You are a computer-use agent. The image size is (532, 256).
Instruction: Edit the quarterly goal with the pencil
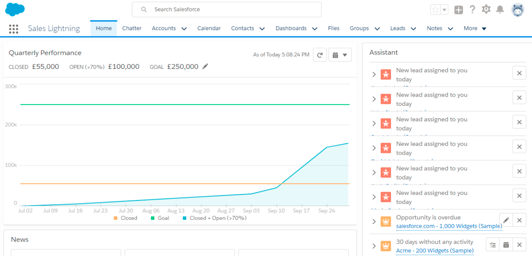pos(206,66)
